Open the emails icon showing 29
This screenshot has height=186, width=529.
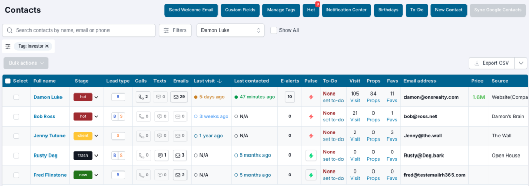click(179, 97)
